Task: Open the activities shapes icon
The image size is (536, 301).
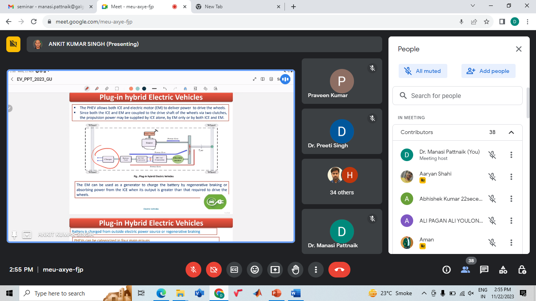Action: pos(503,270)
